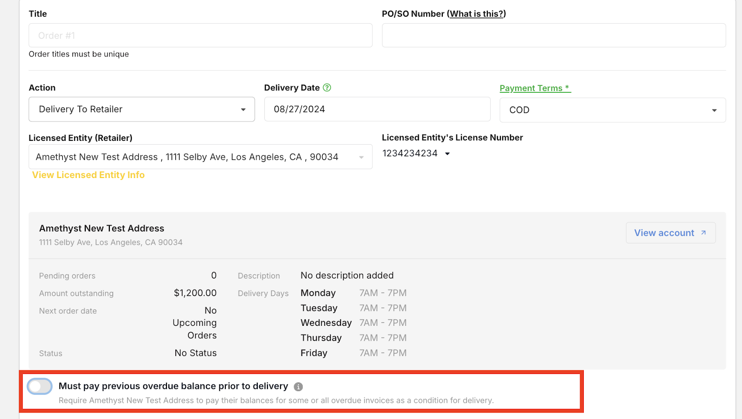Enable the overdue balance payment toggle

point(39,386)
